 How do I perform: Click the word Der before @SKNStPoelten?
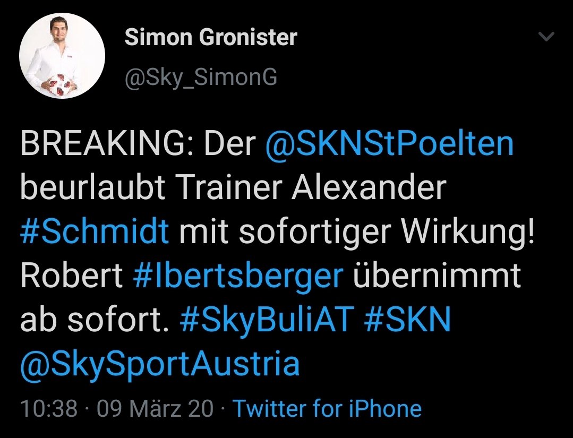(229, 143)
